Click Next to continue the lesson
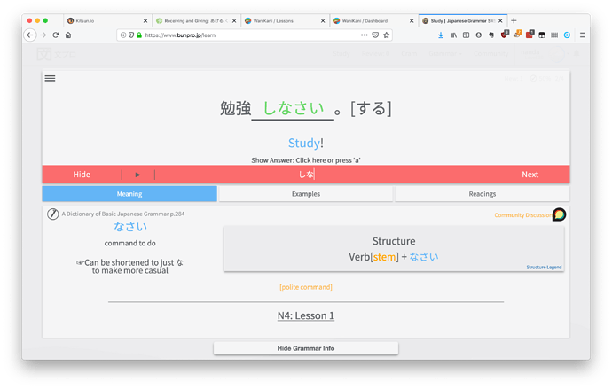612x389 pixels. [530, 175]
